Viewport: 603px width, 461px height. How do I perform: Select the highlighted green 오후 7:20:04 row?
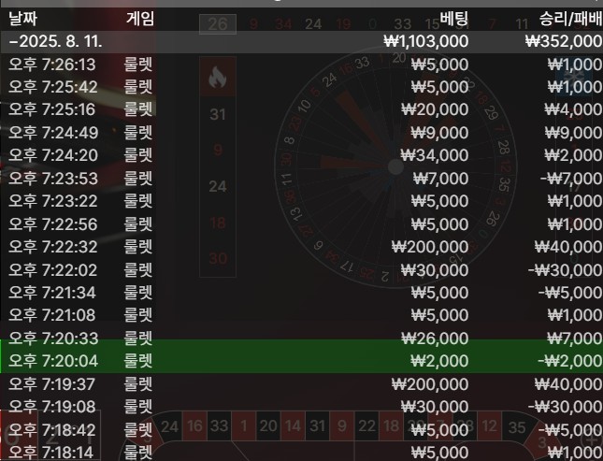(x=301, y=361)
